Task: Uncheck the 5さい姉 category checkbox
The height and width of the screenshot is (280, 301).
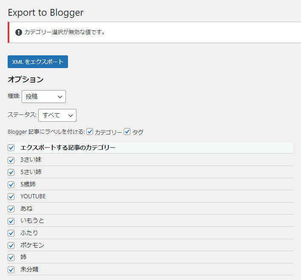Action: [x=11, y=172]
